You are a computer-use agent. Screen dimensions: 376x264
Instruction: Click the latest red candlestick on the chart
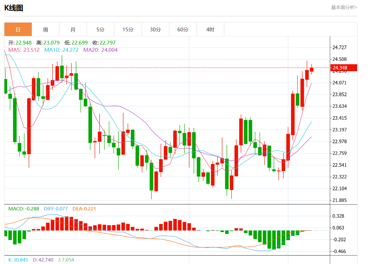[x=312, y=70]
